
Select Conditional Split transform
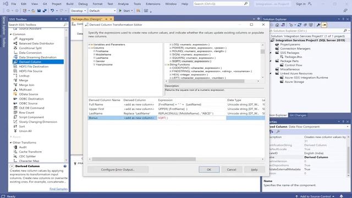[x=30, y=48]
